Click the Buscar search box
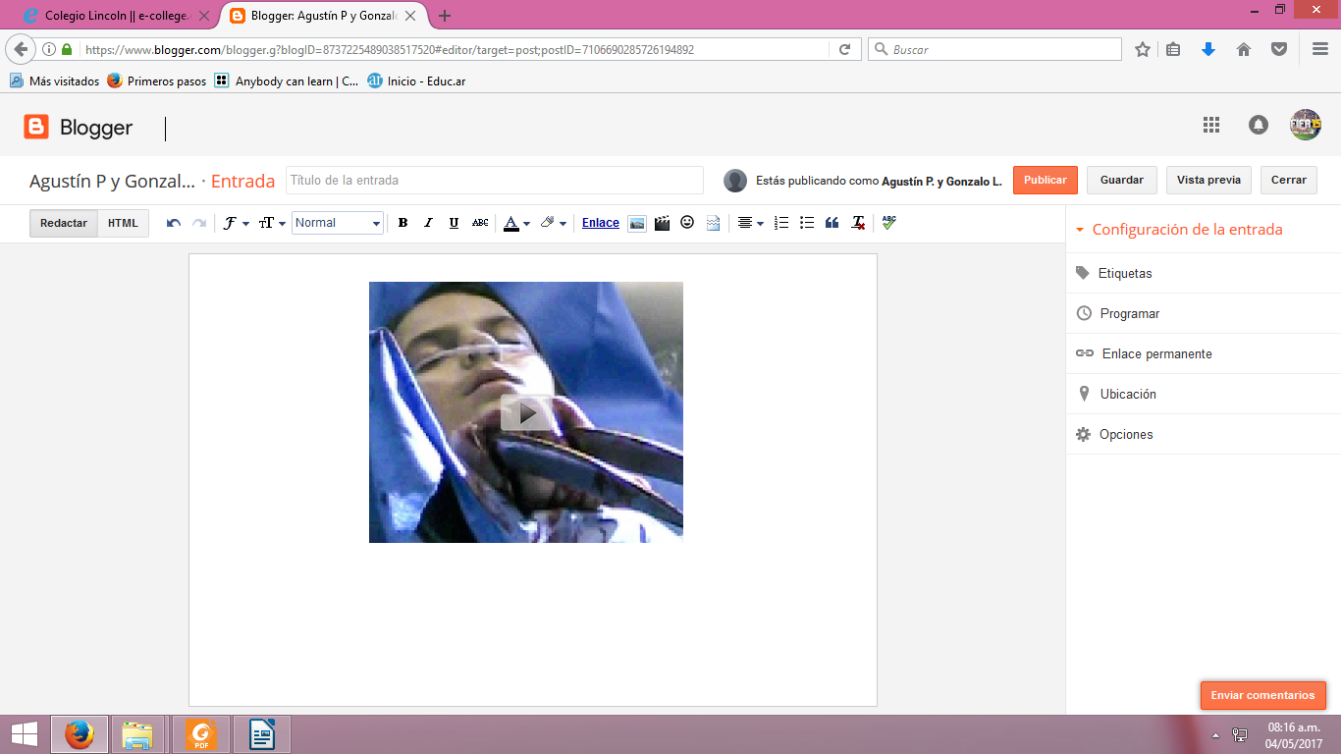The image size is (1341, 754). pyautogui.click(x=994, y=49)
